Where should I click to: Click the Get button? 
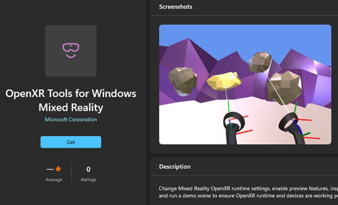click(70, 142)
